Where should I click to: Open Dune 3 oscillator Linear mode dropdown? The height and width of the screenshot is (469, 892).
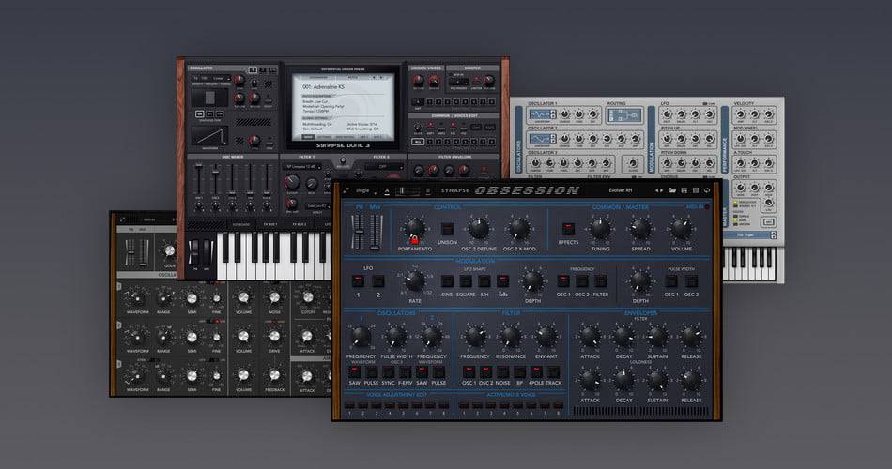pyautogui.click(x=222, y=79)
